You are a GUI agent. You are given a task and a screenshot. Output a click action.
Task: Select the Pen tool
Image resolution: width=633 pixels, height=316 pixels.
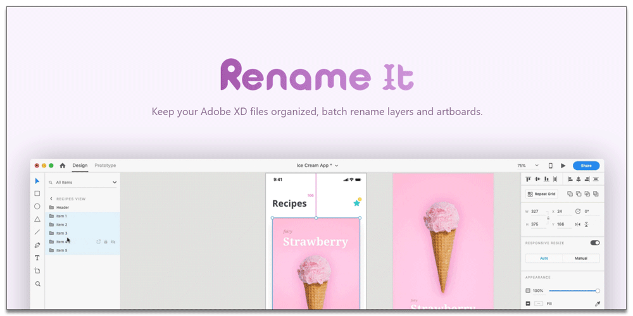pyautogui.click(x=37, y=245)
